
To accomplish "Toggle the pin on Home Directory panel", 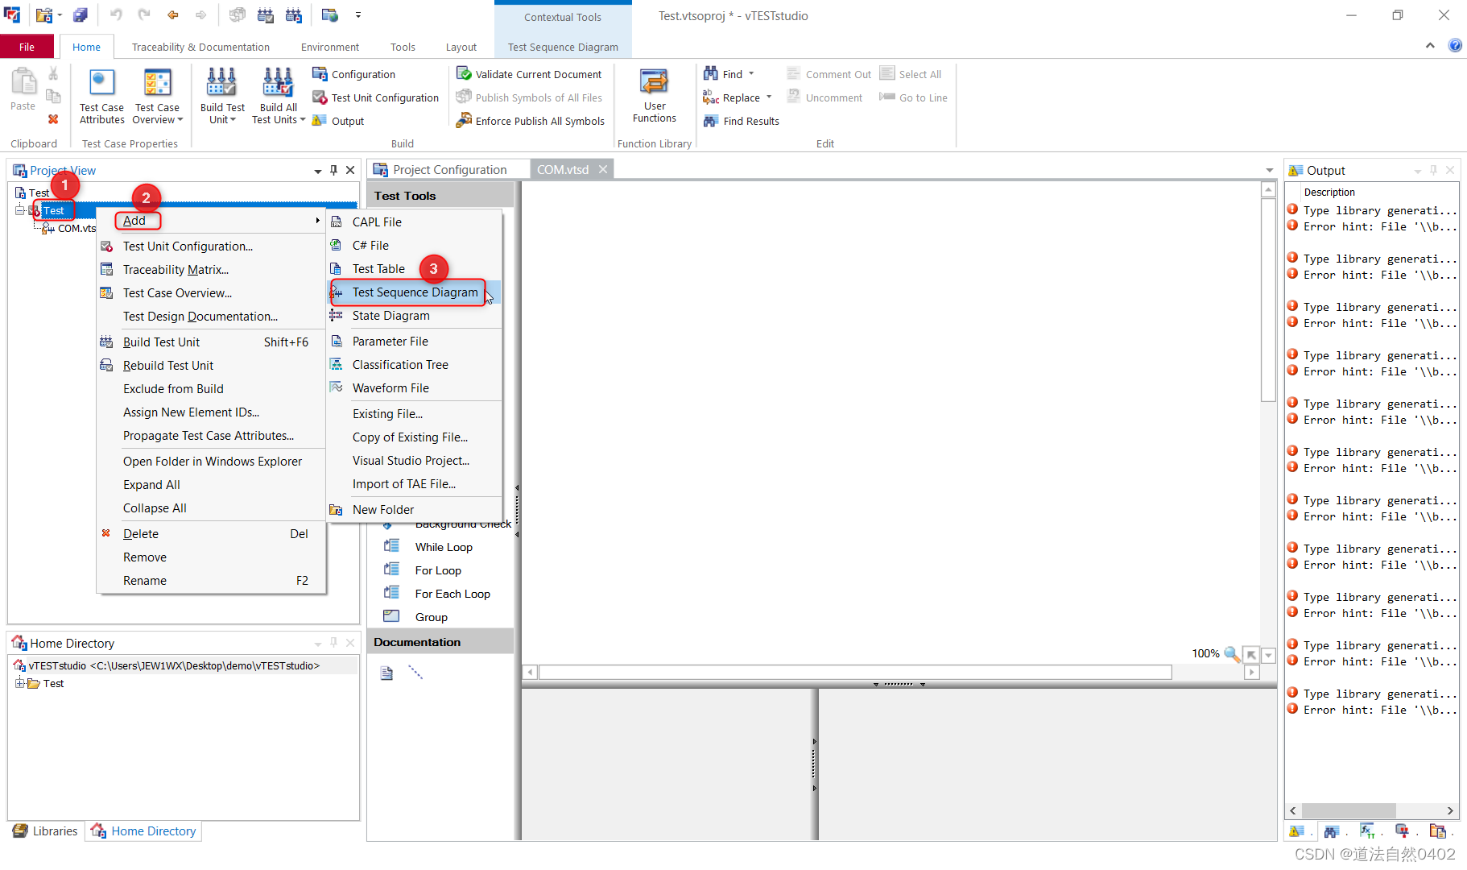I will click(333, 643).
